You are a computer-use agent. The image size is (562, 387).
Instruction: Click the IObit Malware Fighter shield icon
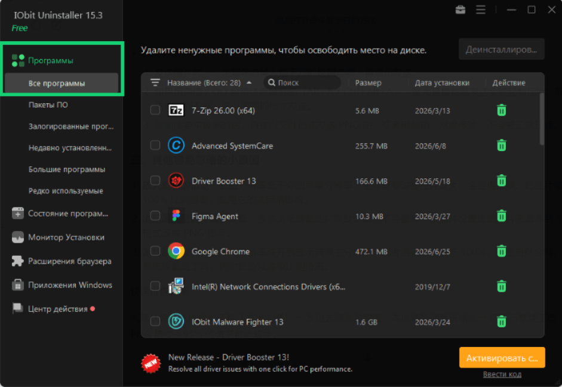click(x=176, y=321)
